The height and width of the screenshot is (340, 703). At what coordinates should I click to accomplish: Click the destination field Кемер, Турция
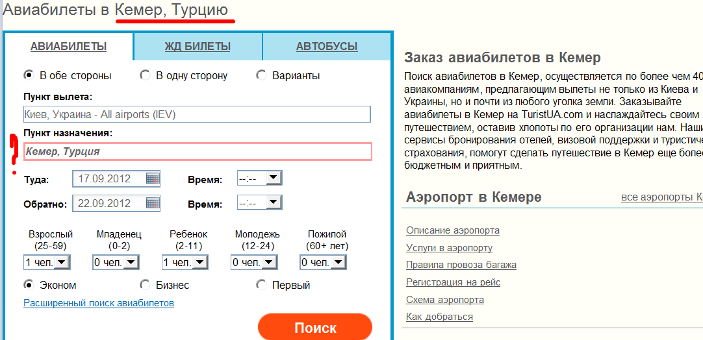point(198,151)
